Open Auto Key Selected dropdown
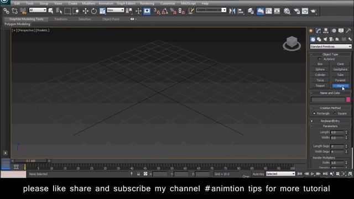Screen dimensions: 354x199 (280, 174)
